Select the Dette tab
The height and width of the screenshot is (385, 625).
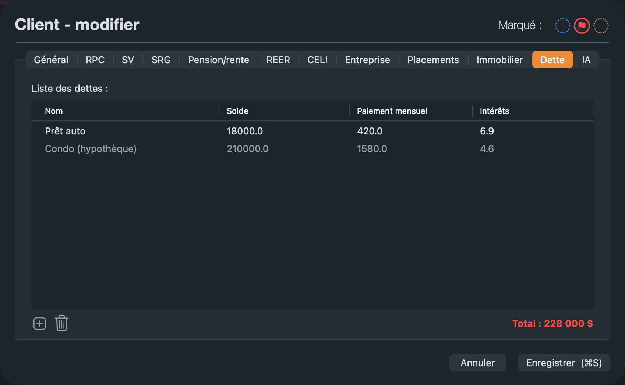[x=552, y=60]
